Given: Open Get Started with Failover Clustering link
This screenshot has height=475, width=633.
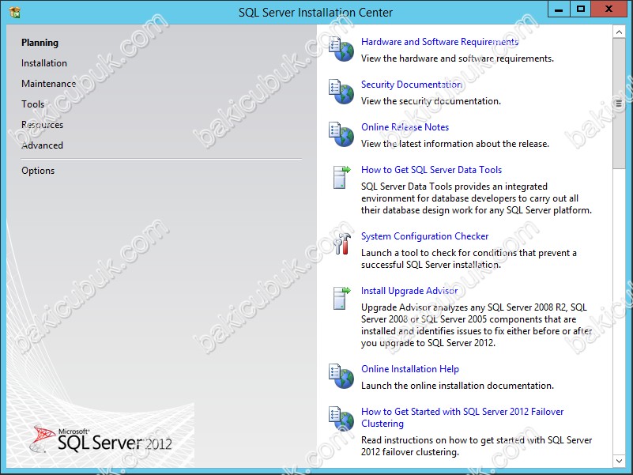Looking at the screenshot, I should (x=462, y=417).
